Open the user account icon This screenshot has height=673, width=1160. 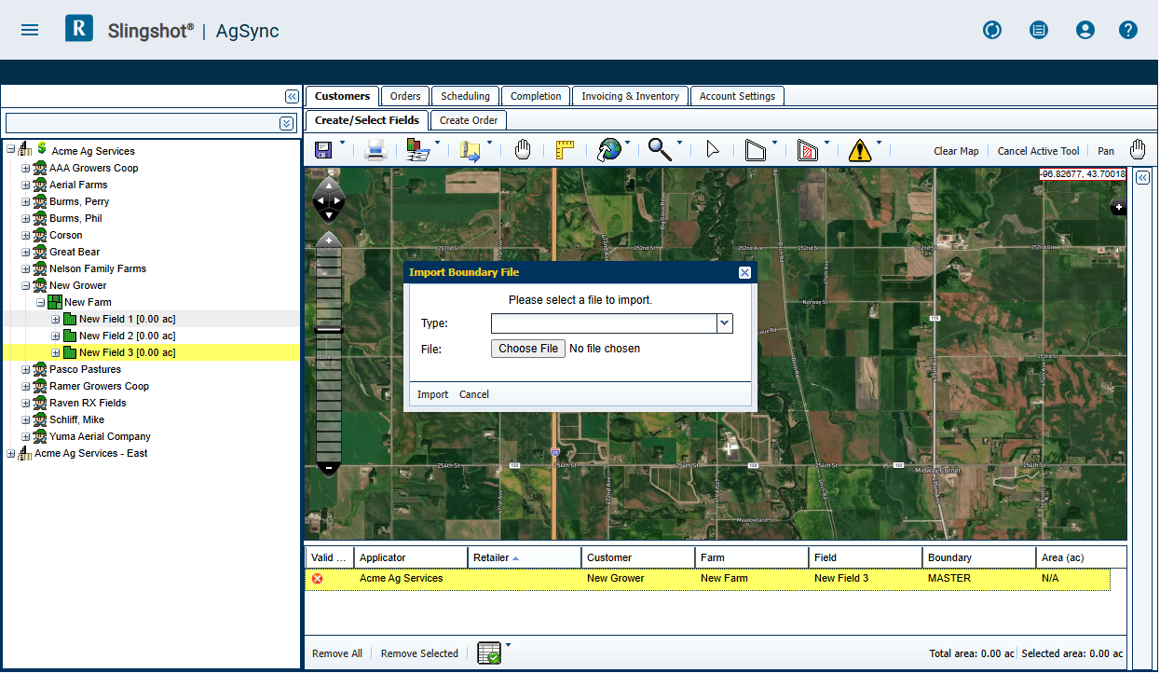[1085, 30]
